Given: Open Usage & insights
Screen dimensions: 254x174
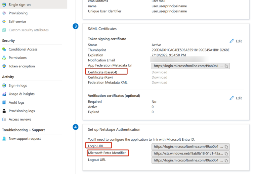Looking at the screenshot, I should tap(21, 94).
